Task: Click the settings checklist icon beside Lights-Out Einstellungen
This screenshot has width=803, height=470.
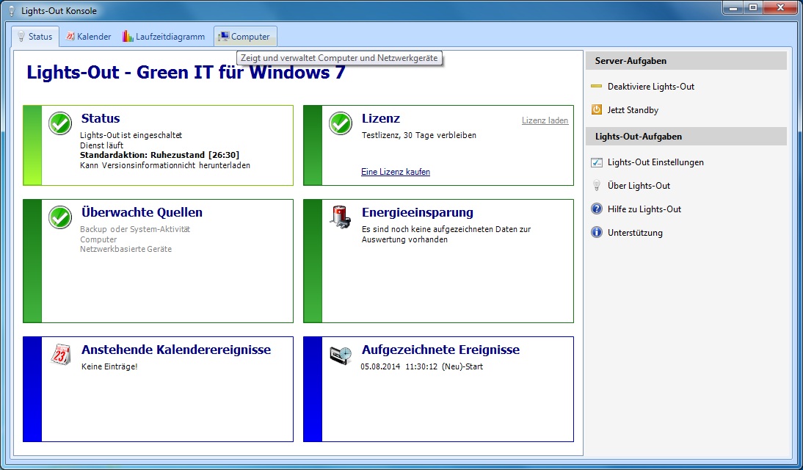Action: point(597,162)
